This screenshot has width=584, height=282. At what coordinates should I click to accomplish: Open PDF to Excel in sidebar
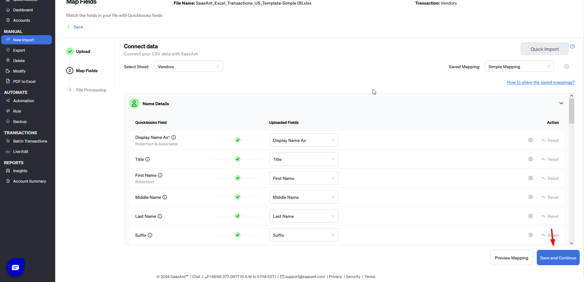click(x=24, y=81)
